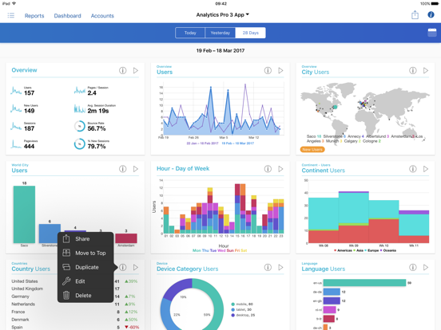Tap the Saco bar in Users chart

click(24, 214)
